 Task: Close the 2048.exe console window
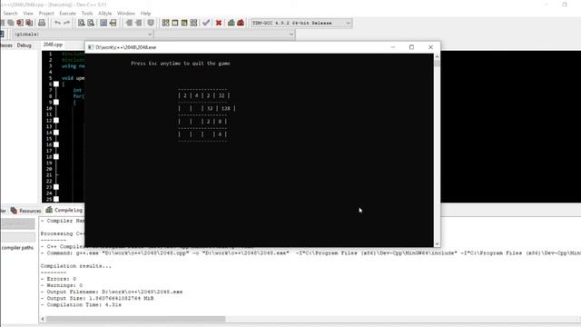[430, 47]
